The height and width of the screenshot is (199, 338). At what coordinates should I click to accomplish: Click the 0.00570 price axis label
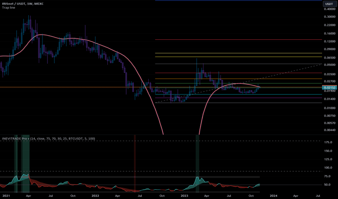pos(330,123)
